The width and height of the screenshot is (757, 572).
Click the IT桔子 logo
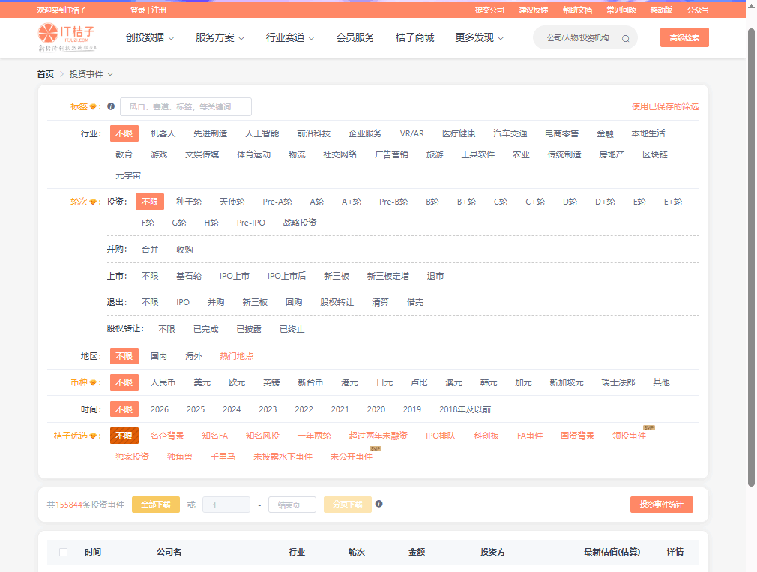point(67,37)
